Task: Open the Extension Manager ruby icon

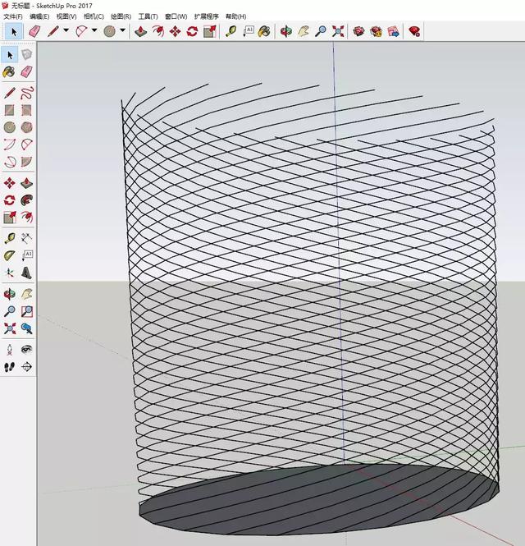Action: (415, 32)
